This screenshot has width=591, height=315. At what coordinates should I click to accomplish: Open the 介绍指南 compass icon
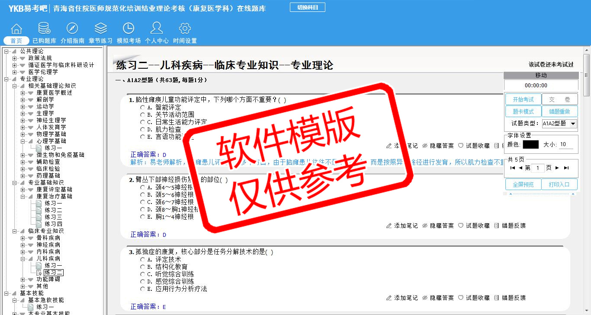[72, 29]
